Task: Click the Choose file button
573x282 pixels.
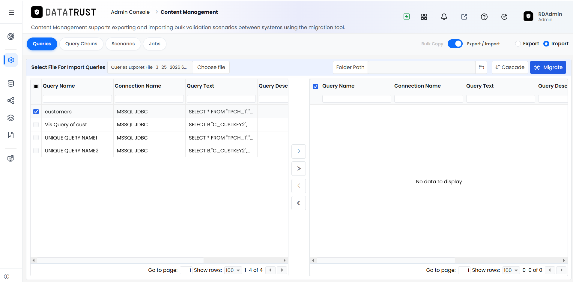Action: click(x=211, y=67)
